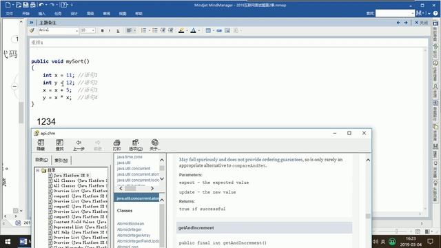441x248 pixels.
Task: Open the AtomicBoolean class link
Action: point(130,224)
